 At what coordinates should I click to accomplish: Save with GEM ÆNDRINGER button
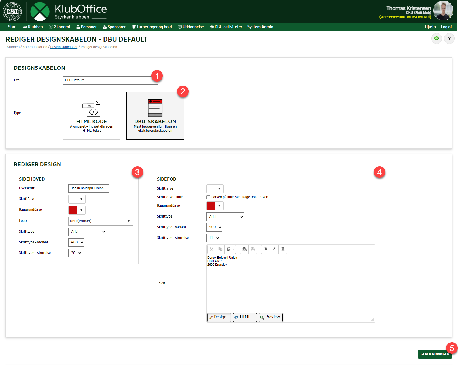point(435,354)
